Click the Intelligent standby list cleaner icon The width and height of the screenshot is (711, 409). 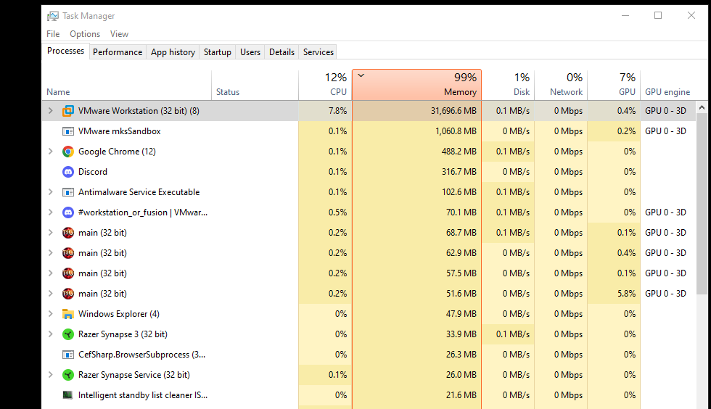click(x=68, y=395)
